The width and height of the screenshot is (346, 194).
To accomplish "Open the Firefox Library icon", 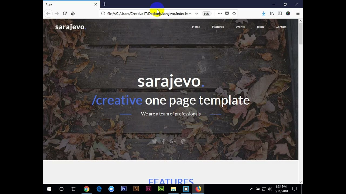I will pyautogui.click(x=272, y=13).
